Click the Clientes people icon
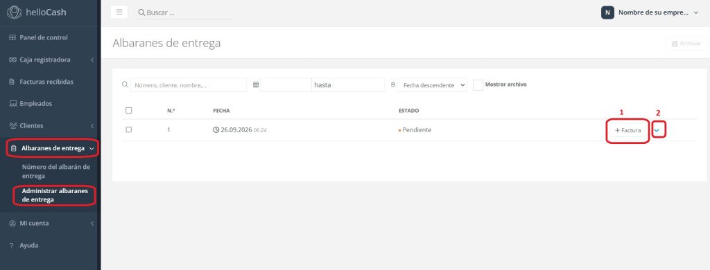 [12, 126]
